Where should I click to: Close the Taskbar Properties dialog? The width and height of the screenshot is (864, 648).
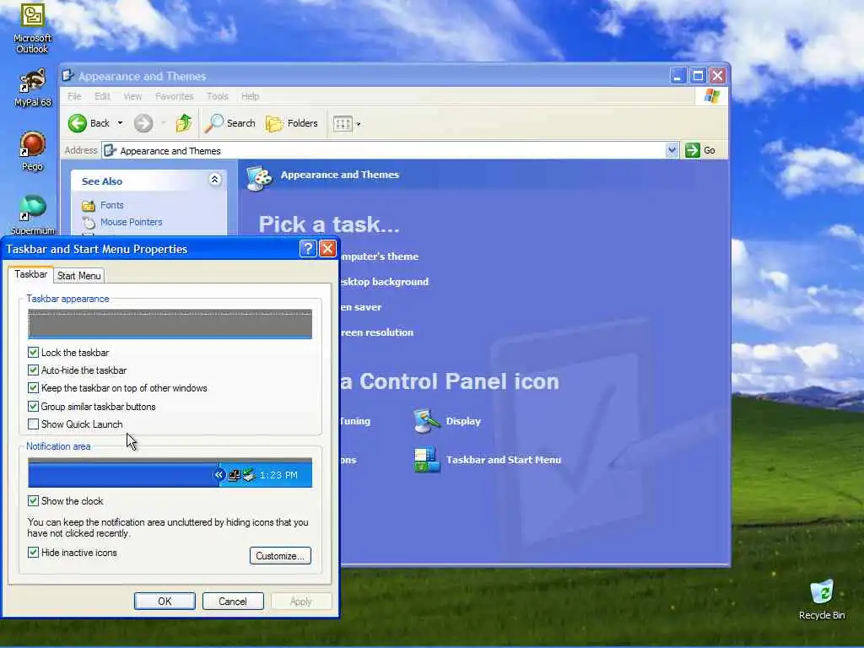pyautogui.click(x=328, y=249)
